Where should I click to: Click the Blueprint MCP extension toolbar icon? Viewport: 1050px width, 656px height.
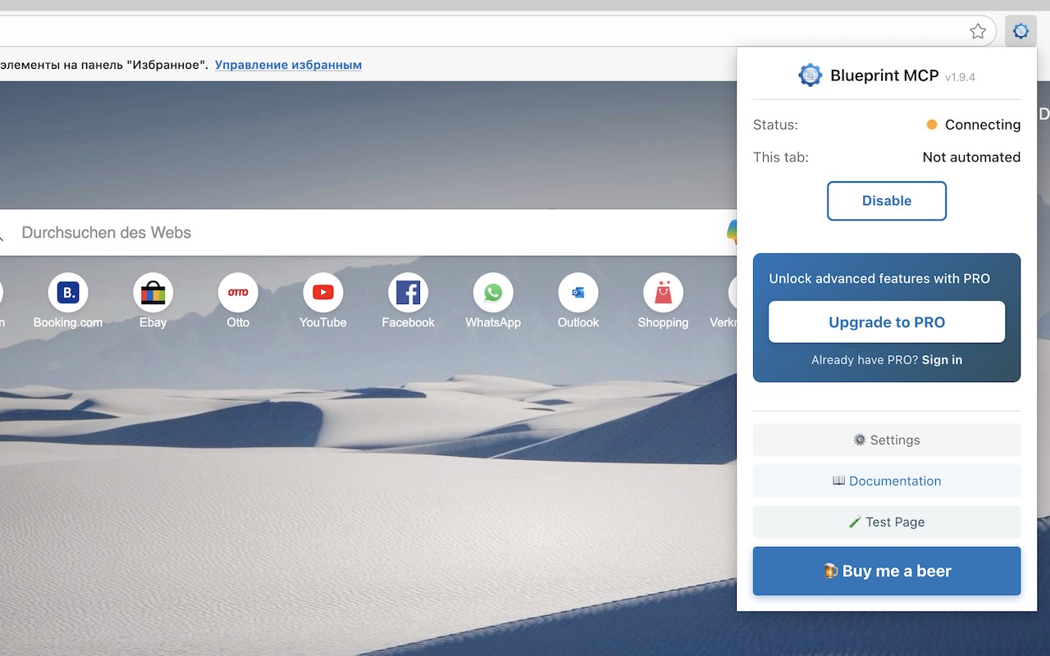point(1020,31)
